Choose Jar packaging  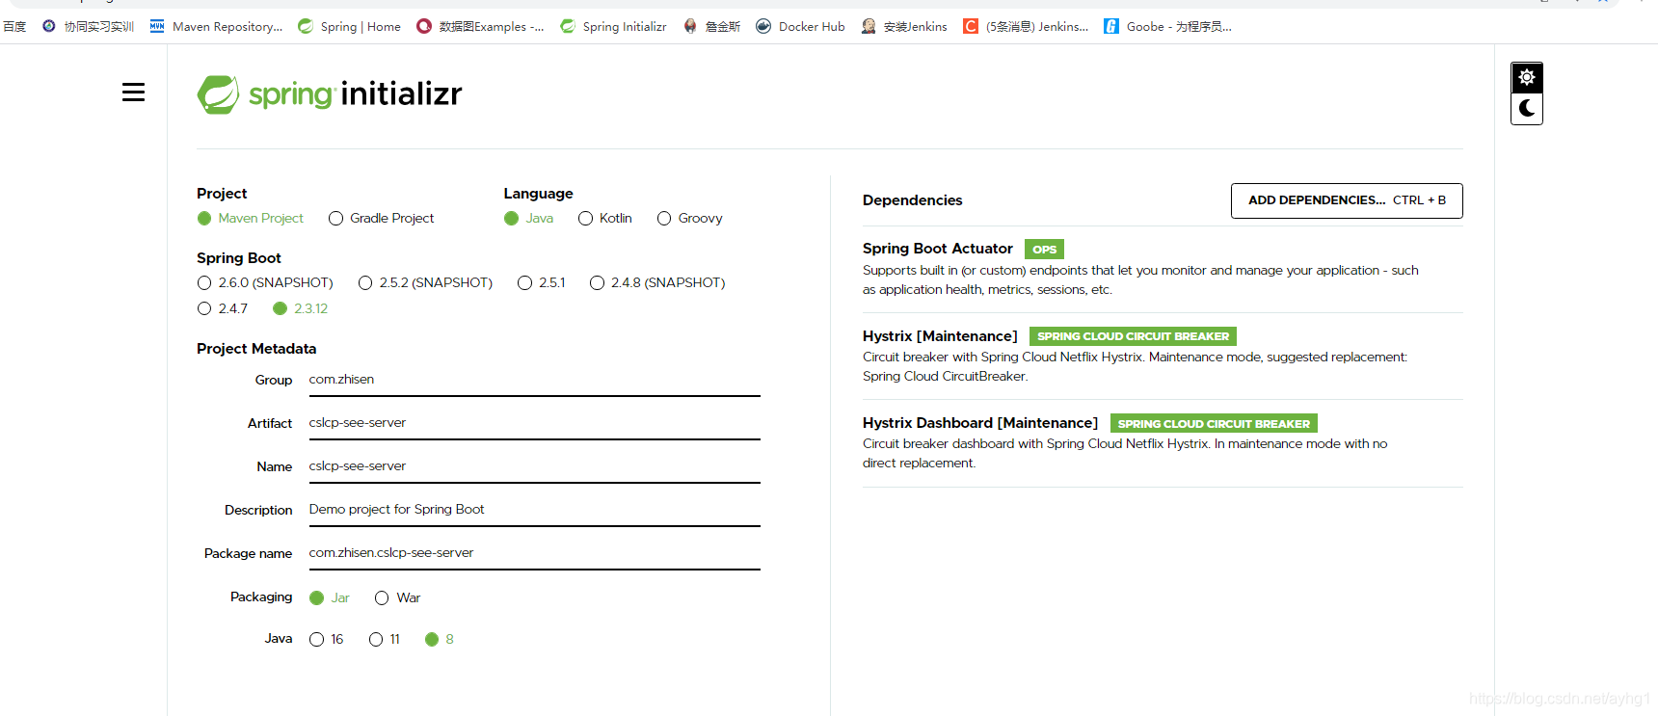tap(330, 598)
